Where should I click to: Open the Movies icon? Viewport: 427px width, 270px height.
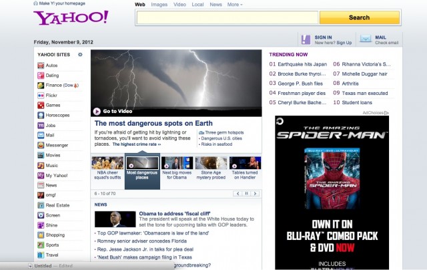pyautogui.click(x=41, y=155)
